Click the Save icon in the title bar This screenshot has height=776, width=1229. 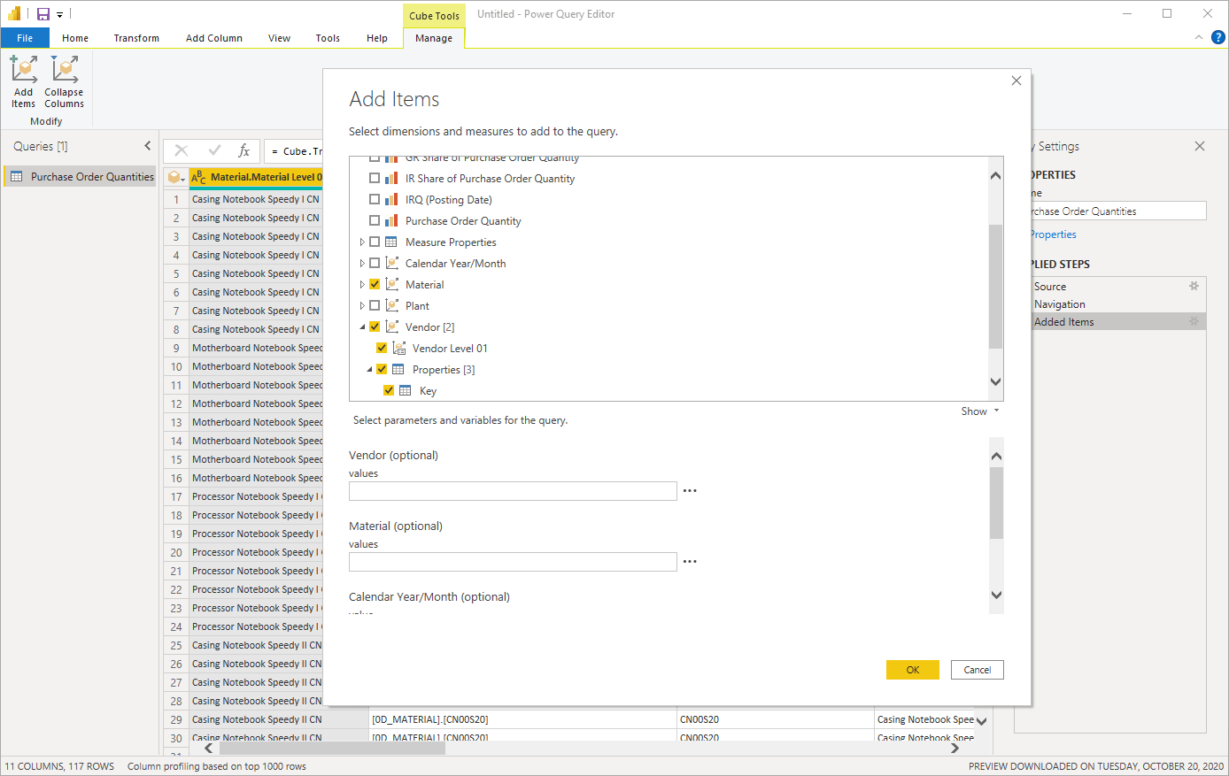pyautogui.click(x=43, y=14)
